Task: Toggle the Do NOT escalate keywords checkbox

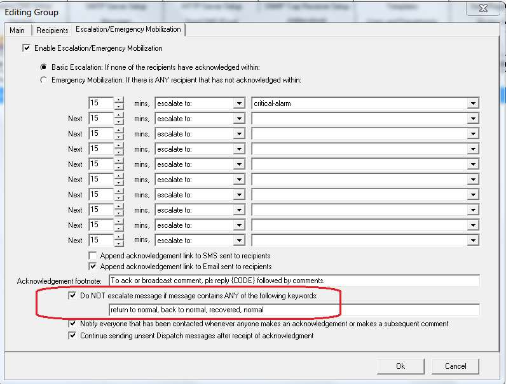Action: tap(72, 296)
